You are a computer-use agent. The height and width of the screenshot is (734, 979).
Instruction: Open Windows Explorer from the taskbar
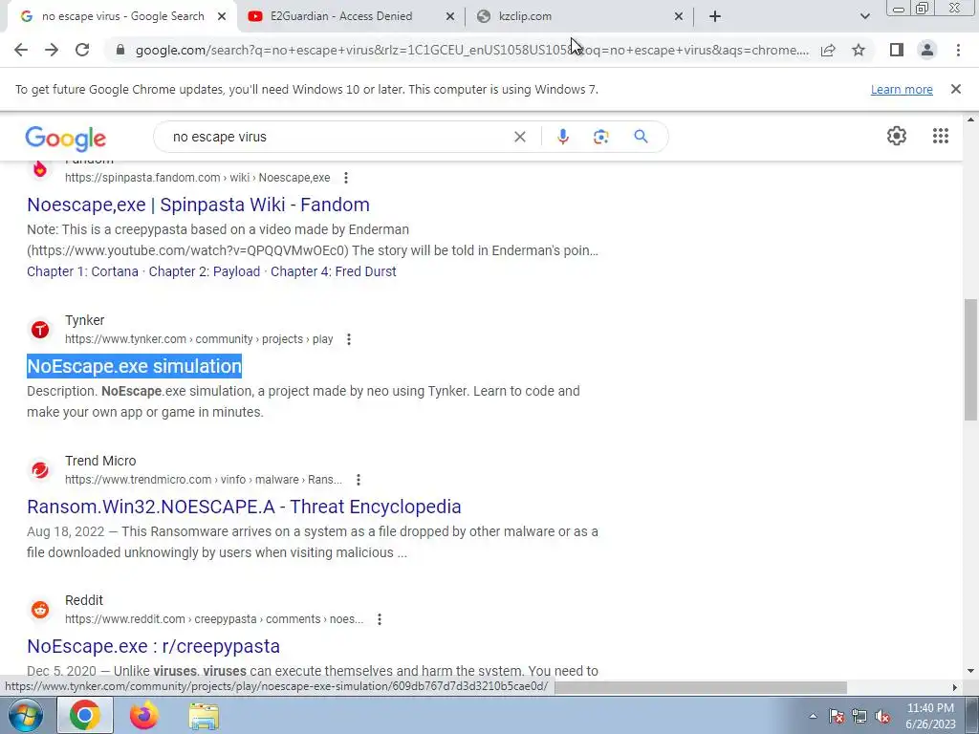(x=204, y=717)
